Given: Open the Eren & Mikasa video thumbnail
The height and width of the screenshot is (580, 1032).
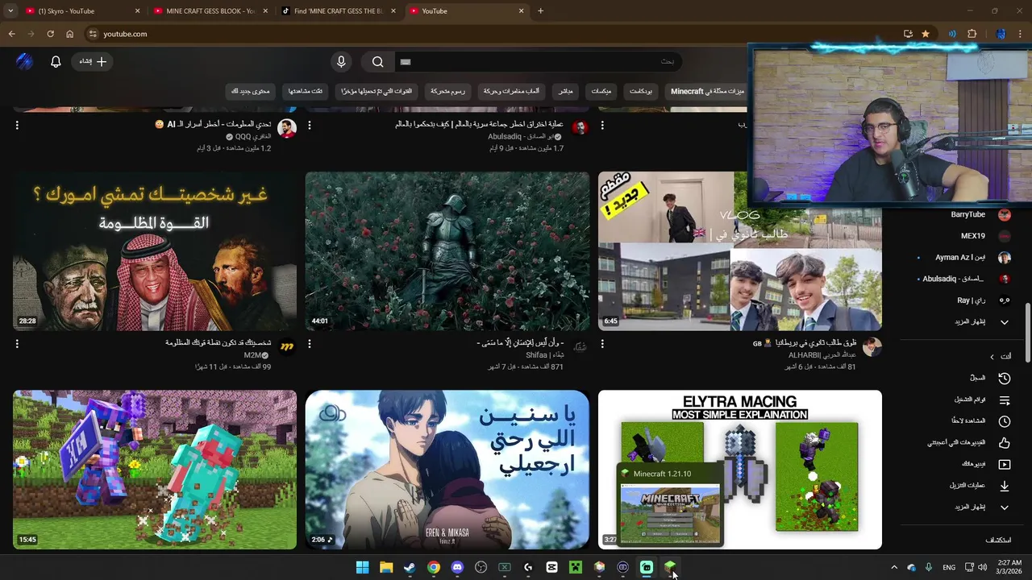Looking at the screenshot, I should [x=447, y=470].
